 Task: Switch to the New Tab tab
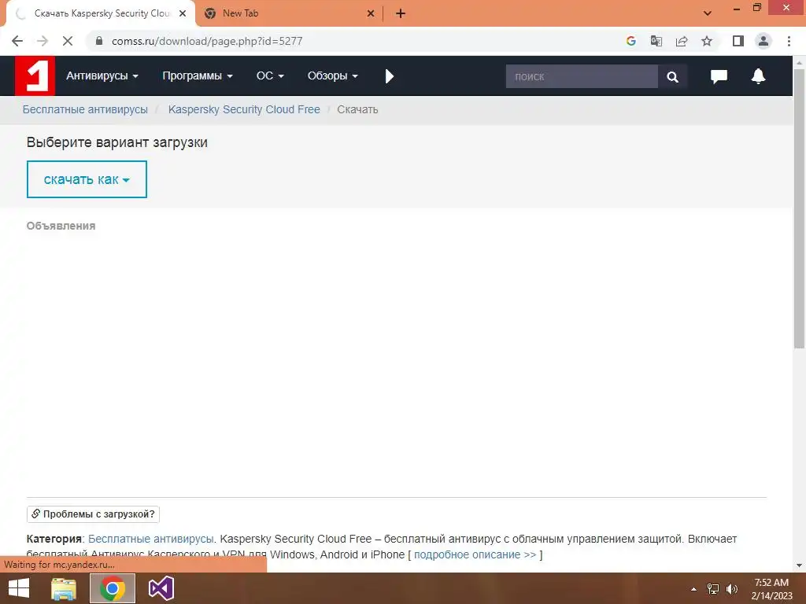[x=288, y=13]
